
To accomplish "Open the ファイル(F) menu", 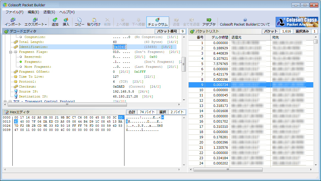I will (x=14, y=12).
